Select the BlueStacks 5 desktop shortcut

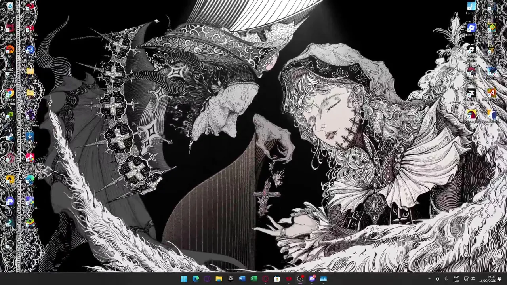[x=30, y=225]
